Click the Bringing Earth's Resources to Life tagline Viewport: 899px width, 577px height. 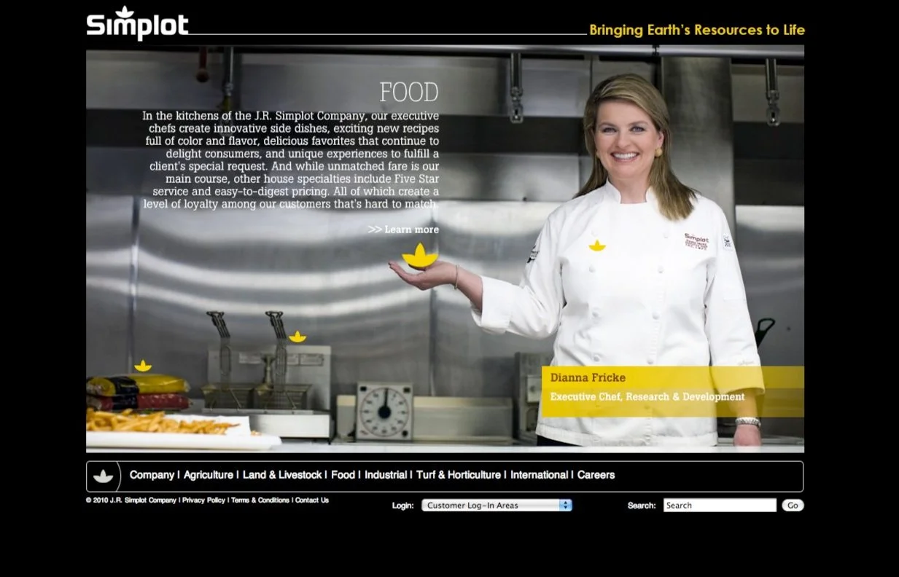pos(697,30)
